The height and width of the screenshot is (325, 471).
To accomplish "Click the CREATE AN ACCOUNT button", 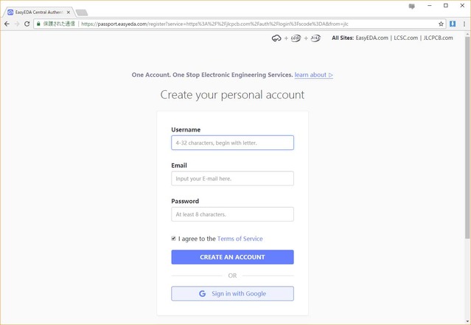I will tap(232, 257).
